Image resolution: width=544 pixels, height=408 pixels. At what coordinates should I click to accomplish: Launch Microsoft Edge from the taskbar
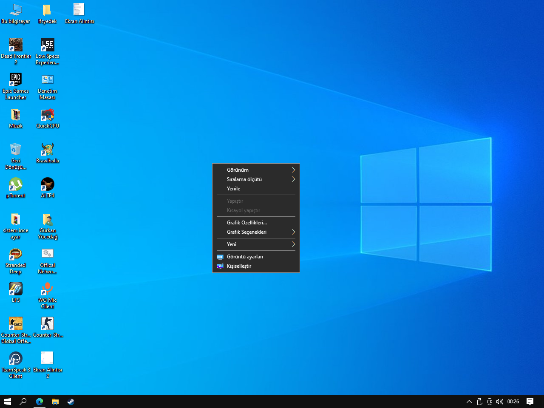pos(40,402)
